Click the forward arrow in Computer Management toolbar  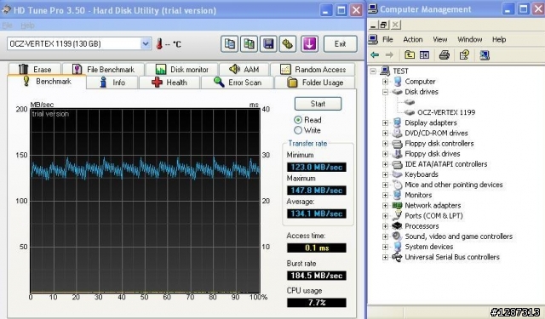[x=389, y=54]
